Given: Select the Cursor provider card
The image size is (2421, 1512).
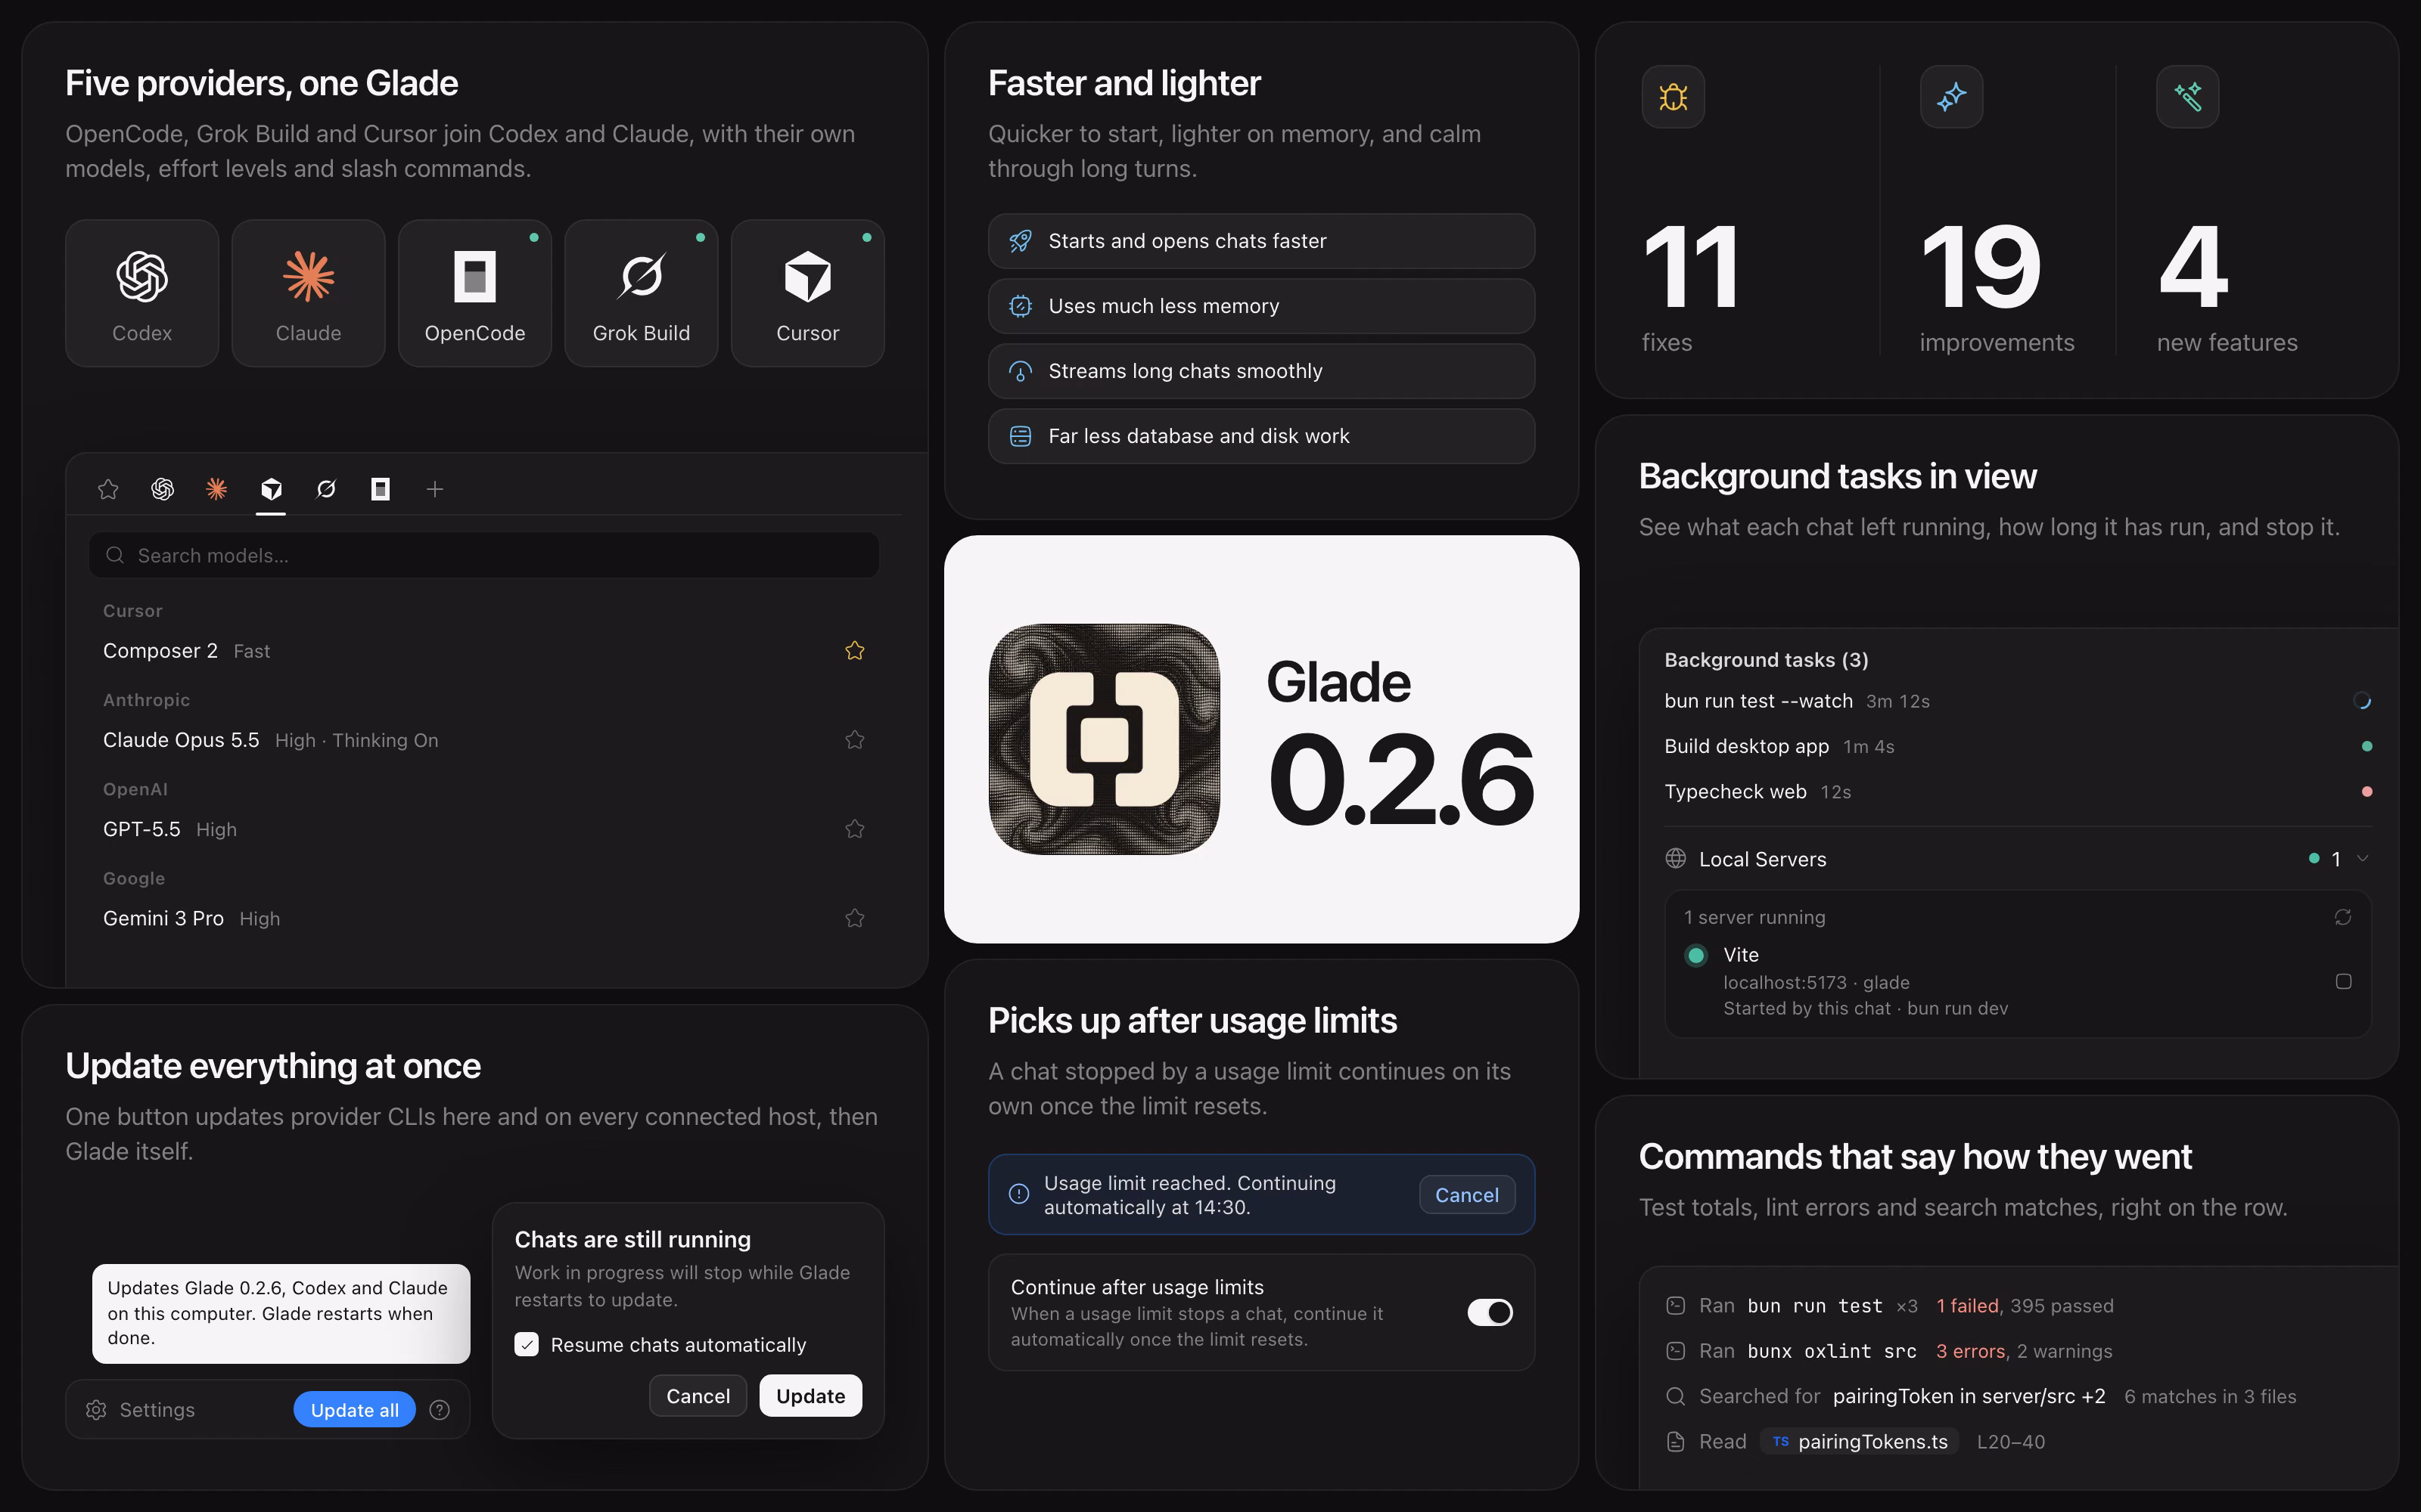Looking at the screenshot, I should pyautogui.click(x=807, y=293).
